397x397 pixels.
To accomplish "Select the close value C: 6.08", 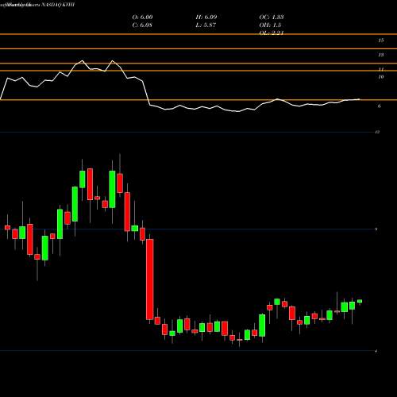I will click(142, 25).
